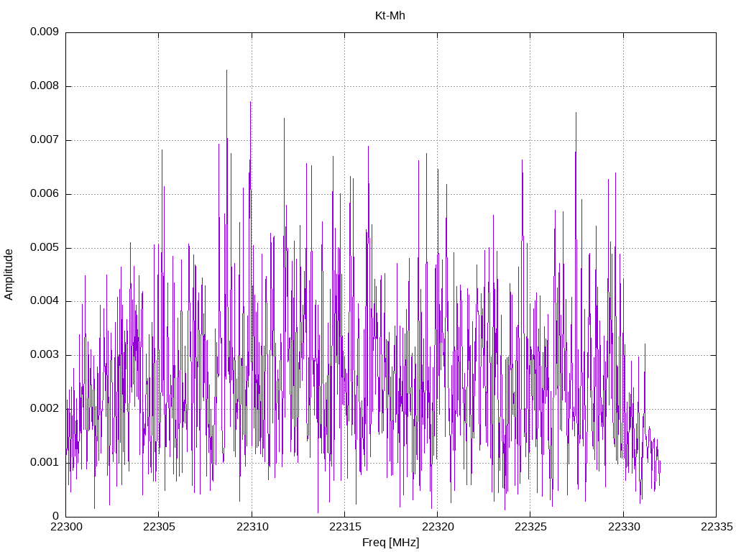This screenshot has width=736, height=552.
Task: Click the tallest spectrum peak above 0.008
Action: coord(226,71)
